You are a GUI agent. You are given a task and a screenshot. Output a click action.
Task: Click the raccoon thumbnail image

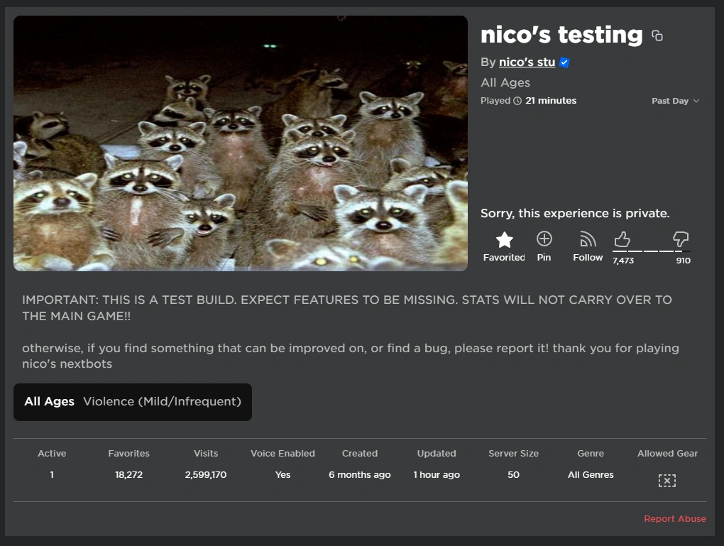241,142
